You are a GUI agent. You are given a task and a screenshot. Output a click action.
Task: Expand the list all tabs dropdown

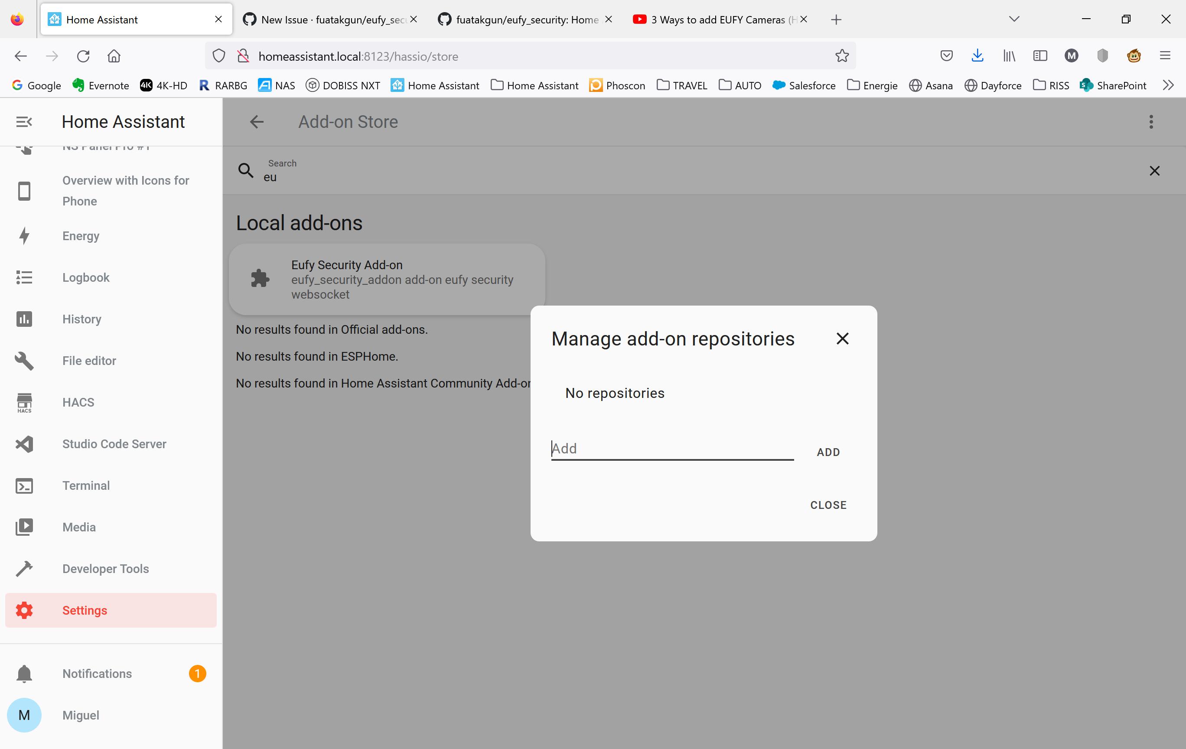pyautogui.click(x=1014, y=19)
